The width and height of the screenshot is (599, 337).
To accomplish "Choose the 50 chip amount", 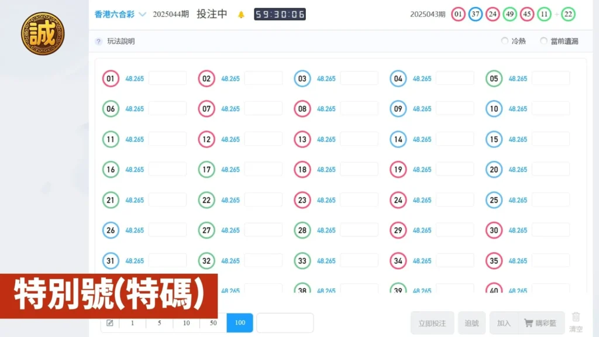I will pyautogui.click(x=213, y=323).
